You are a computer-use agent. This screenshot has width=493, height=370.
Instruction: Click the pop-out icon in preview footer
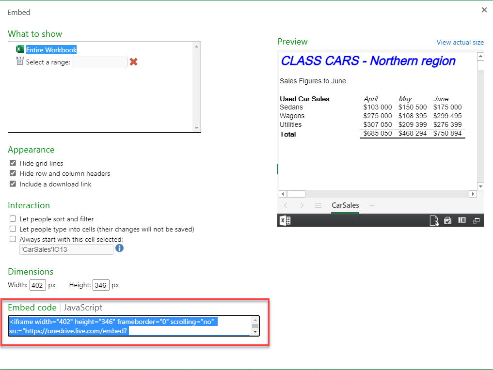tap(477, 220)
